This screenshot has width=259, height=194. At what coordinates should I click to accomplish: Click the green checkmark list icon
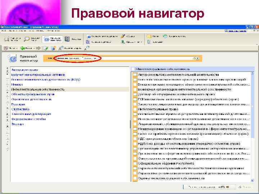46,48
